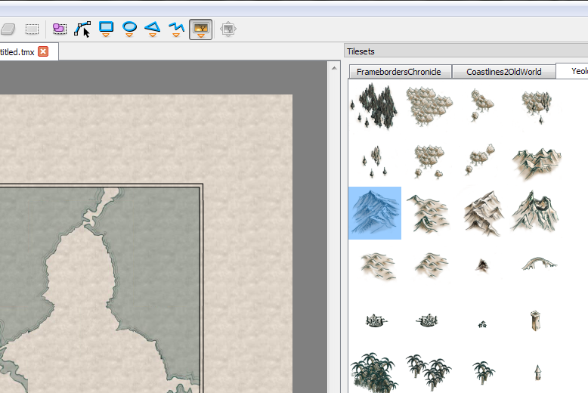Viewport: 588px width, 393px height.
Task: Select the large pale deciduous forest tile
Action: (x=429, y=106)
